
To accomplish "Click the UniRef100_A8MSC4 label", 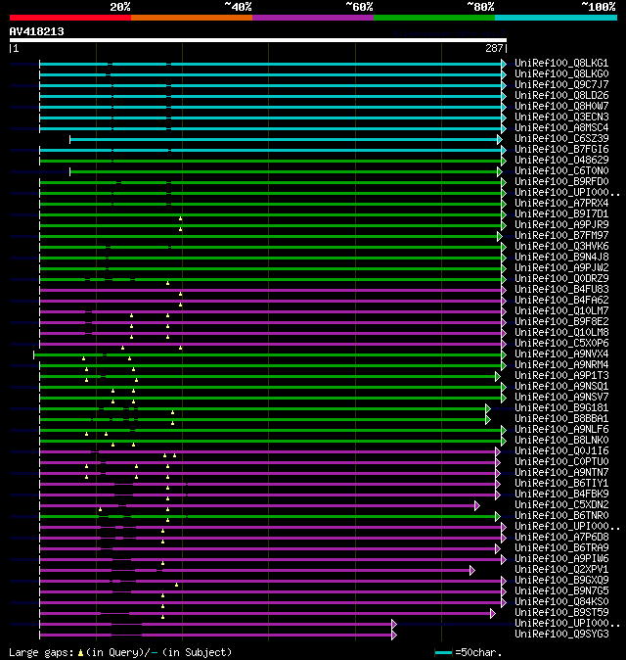I will 561,128.
